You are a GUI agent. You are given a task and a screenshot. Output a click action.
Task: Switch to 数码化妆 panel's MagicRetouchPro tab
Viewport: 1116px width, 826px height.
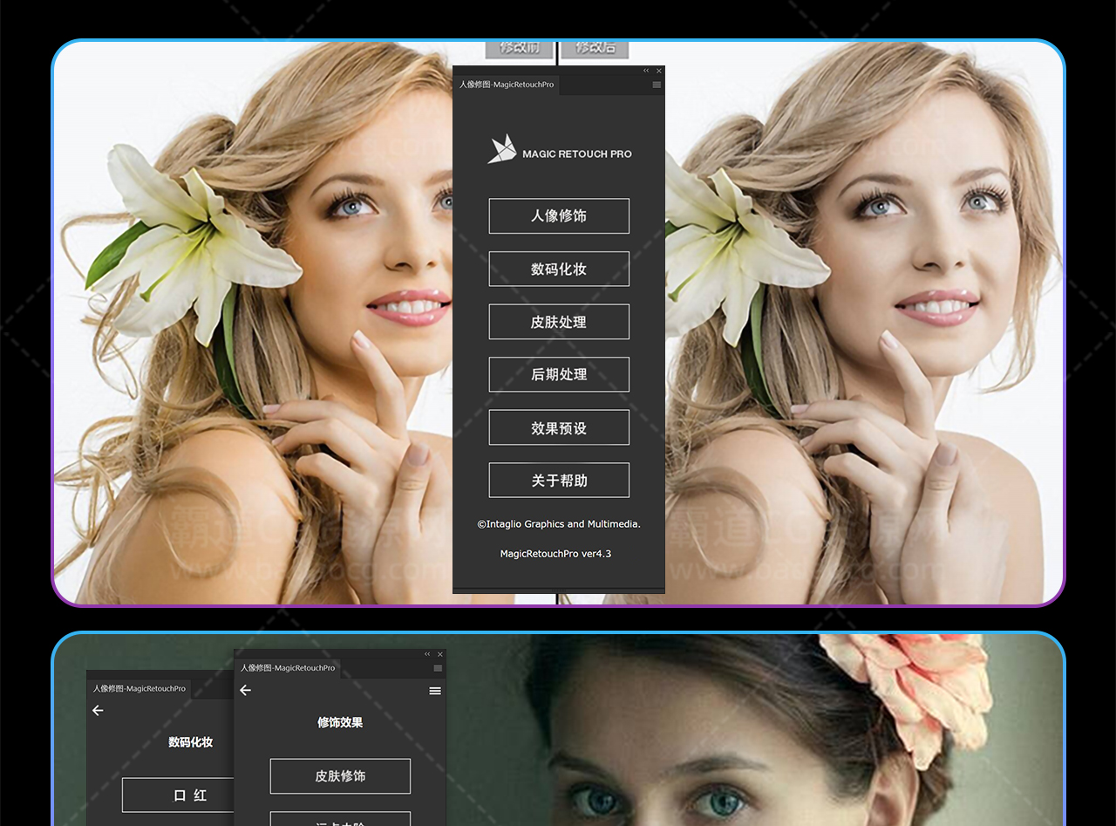coord(139,688)
